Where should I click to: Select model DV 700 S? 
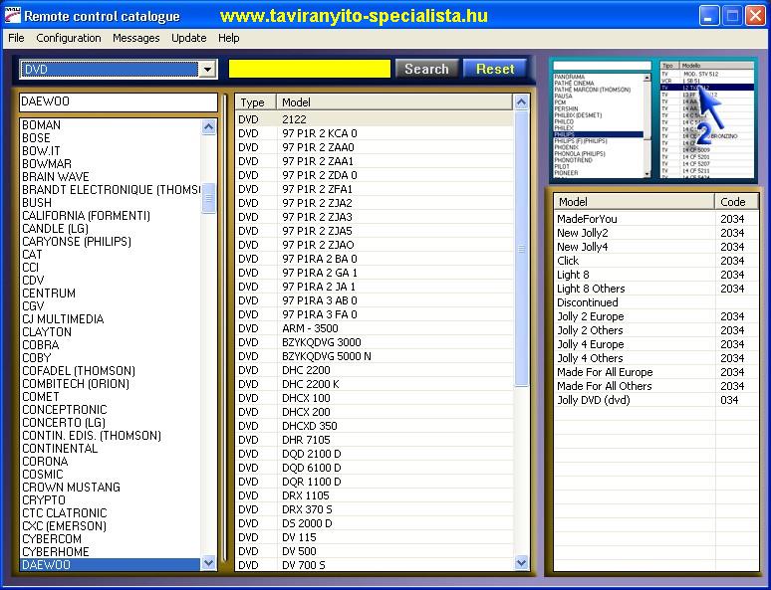pyautogui.click(x=375, y=565)
